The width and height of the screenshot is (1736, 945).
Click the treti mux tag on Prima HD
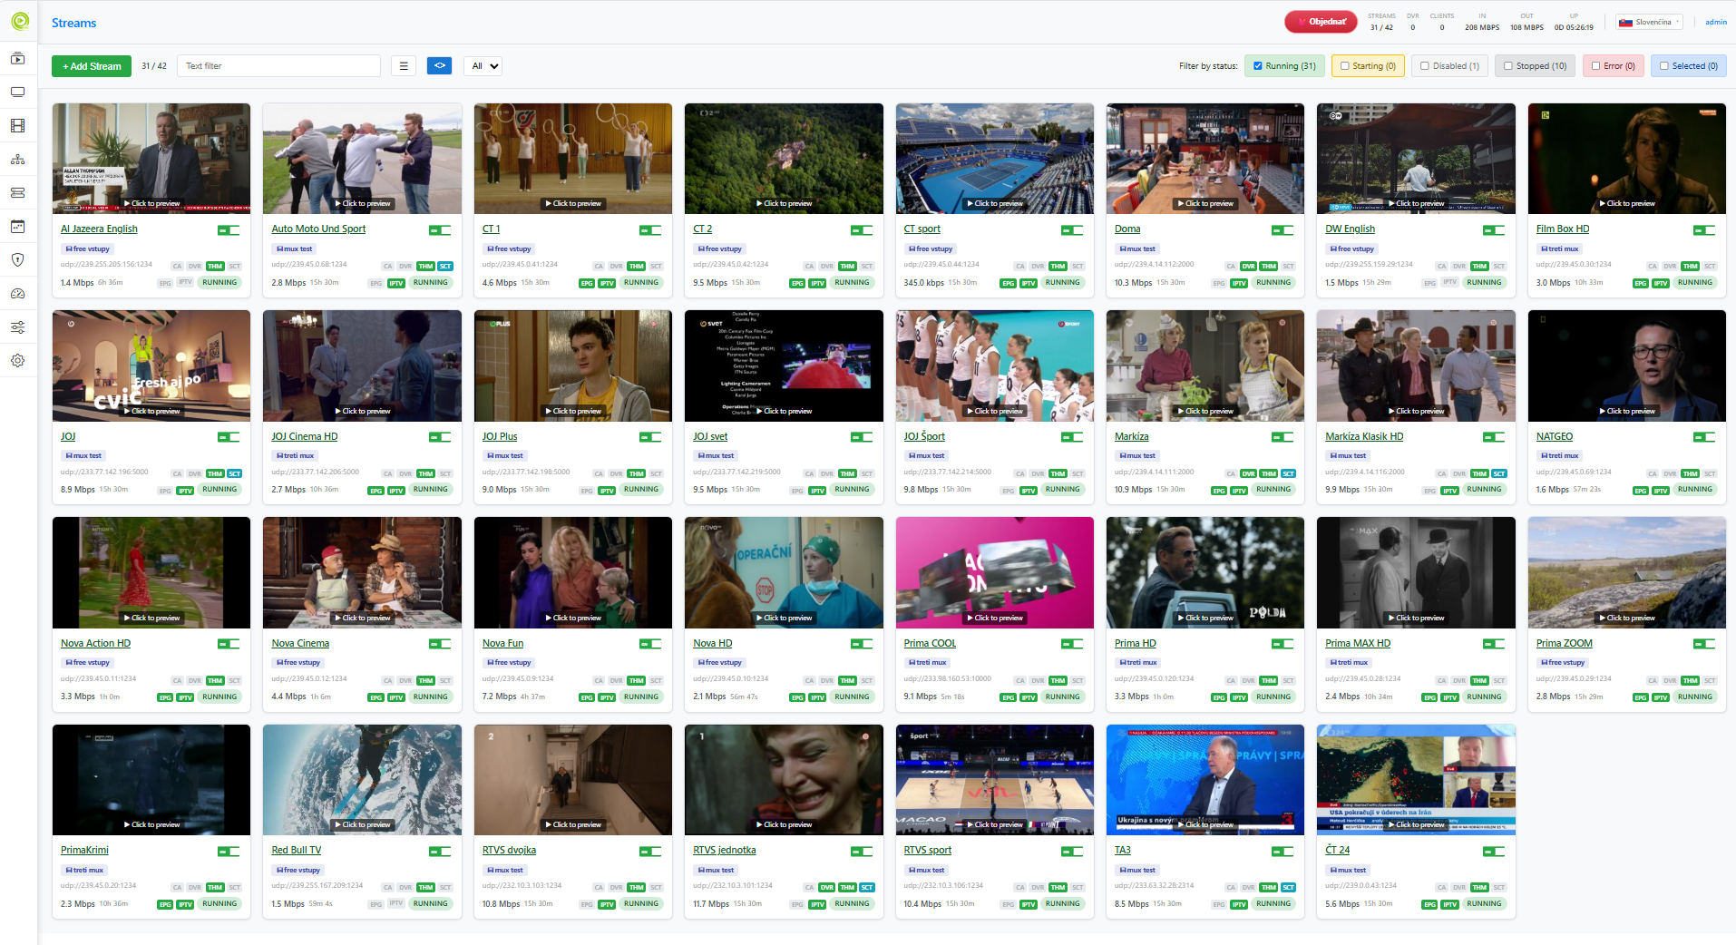(x=1137, y=663)
